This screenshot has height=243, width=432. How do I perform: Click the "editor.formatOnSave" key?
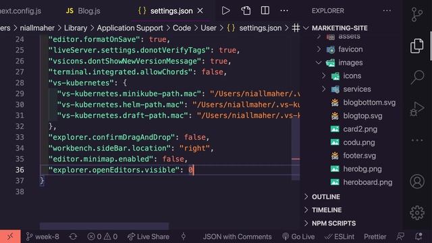coord(94,39)
